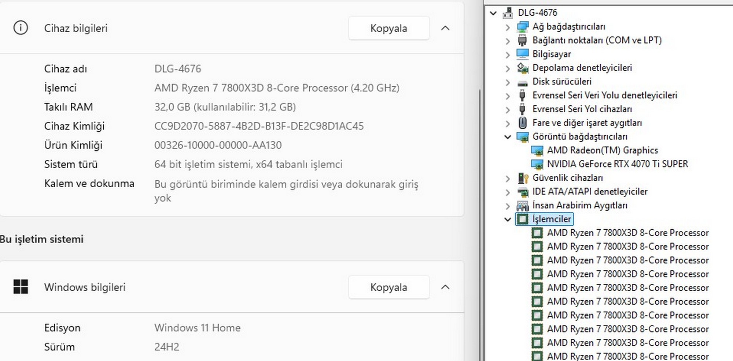Click the Disk sürücüleri drive icon
Image resolution: width=733 pixels, height=361 pixels.
(522, 82)
